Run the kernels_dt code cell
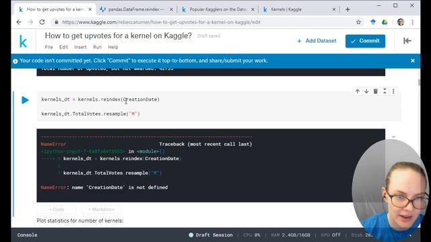Viewport: 431px width, 242px height. [x=25, y=100]
